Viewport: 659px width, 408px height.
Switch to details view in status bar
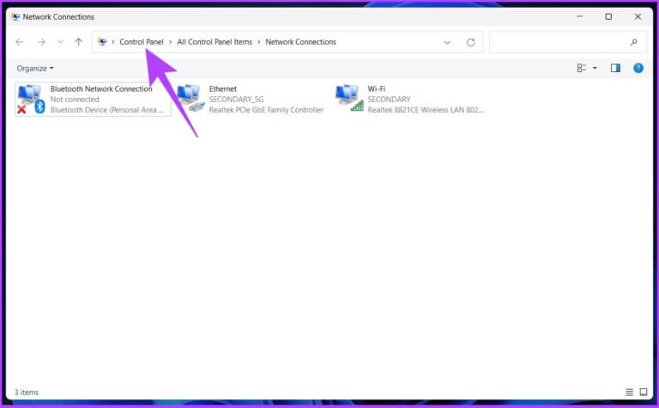click(629, 392)
